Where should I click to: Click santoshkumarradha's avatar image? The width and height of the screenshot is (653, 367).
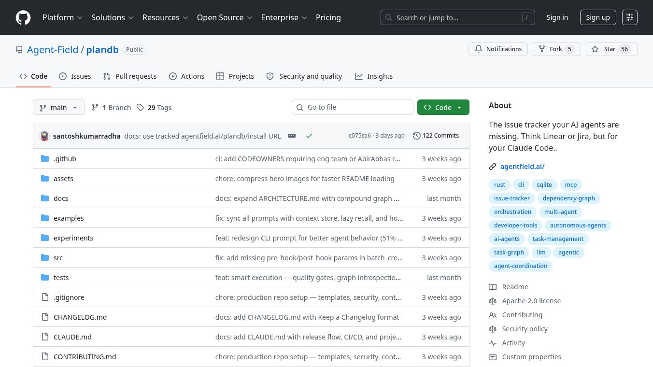(44, 136)
